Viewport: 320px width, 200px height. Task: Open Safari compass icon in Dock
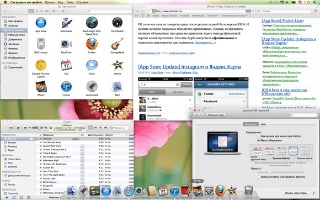tap(129, 191)
